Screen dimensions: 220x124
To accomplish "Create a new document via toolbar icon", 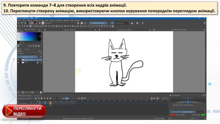I will (x=19, y=23).
